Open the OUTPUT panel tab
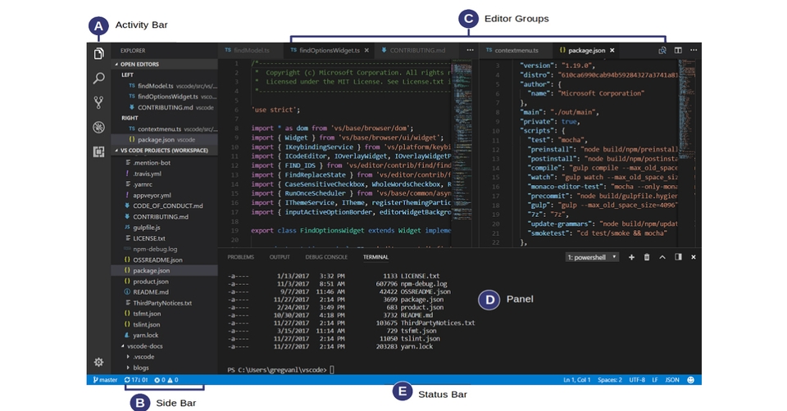787x411 pixels. click(x=280, y=257)
